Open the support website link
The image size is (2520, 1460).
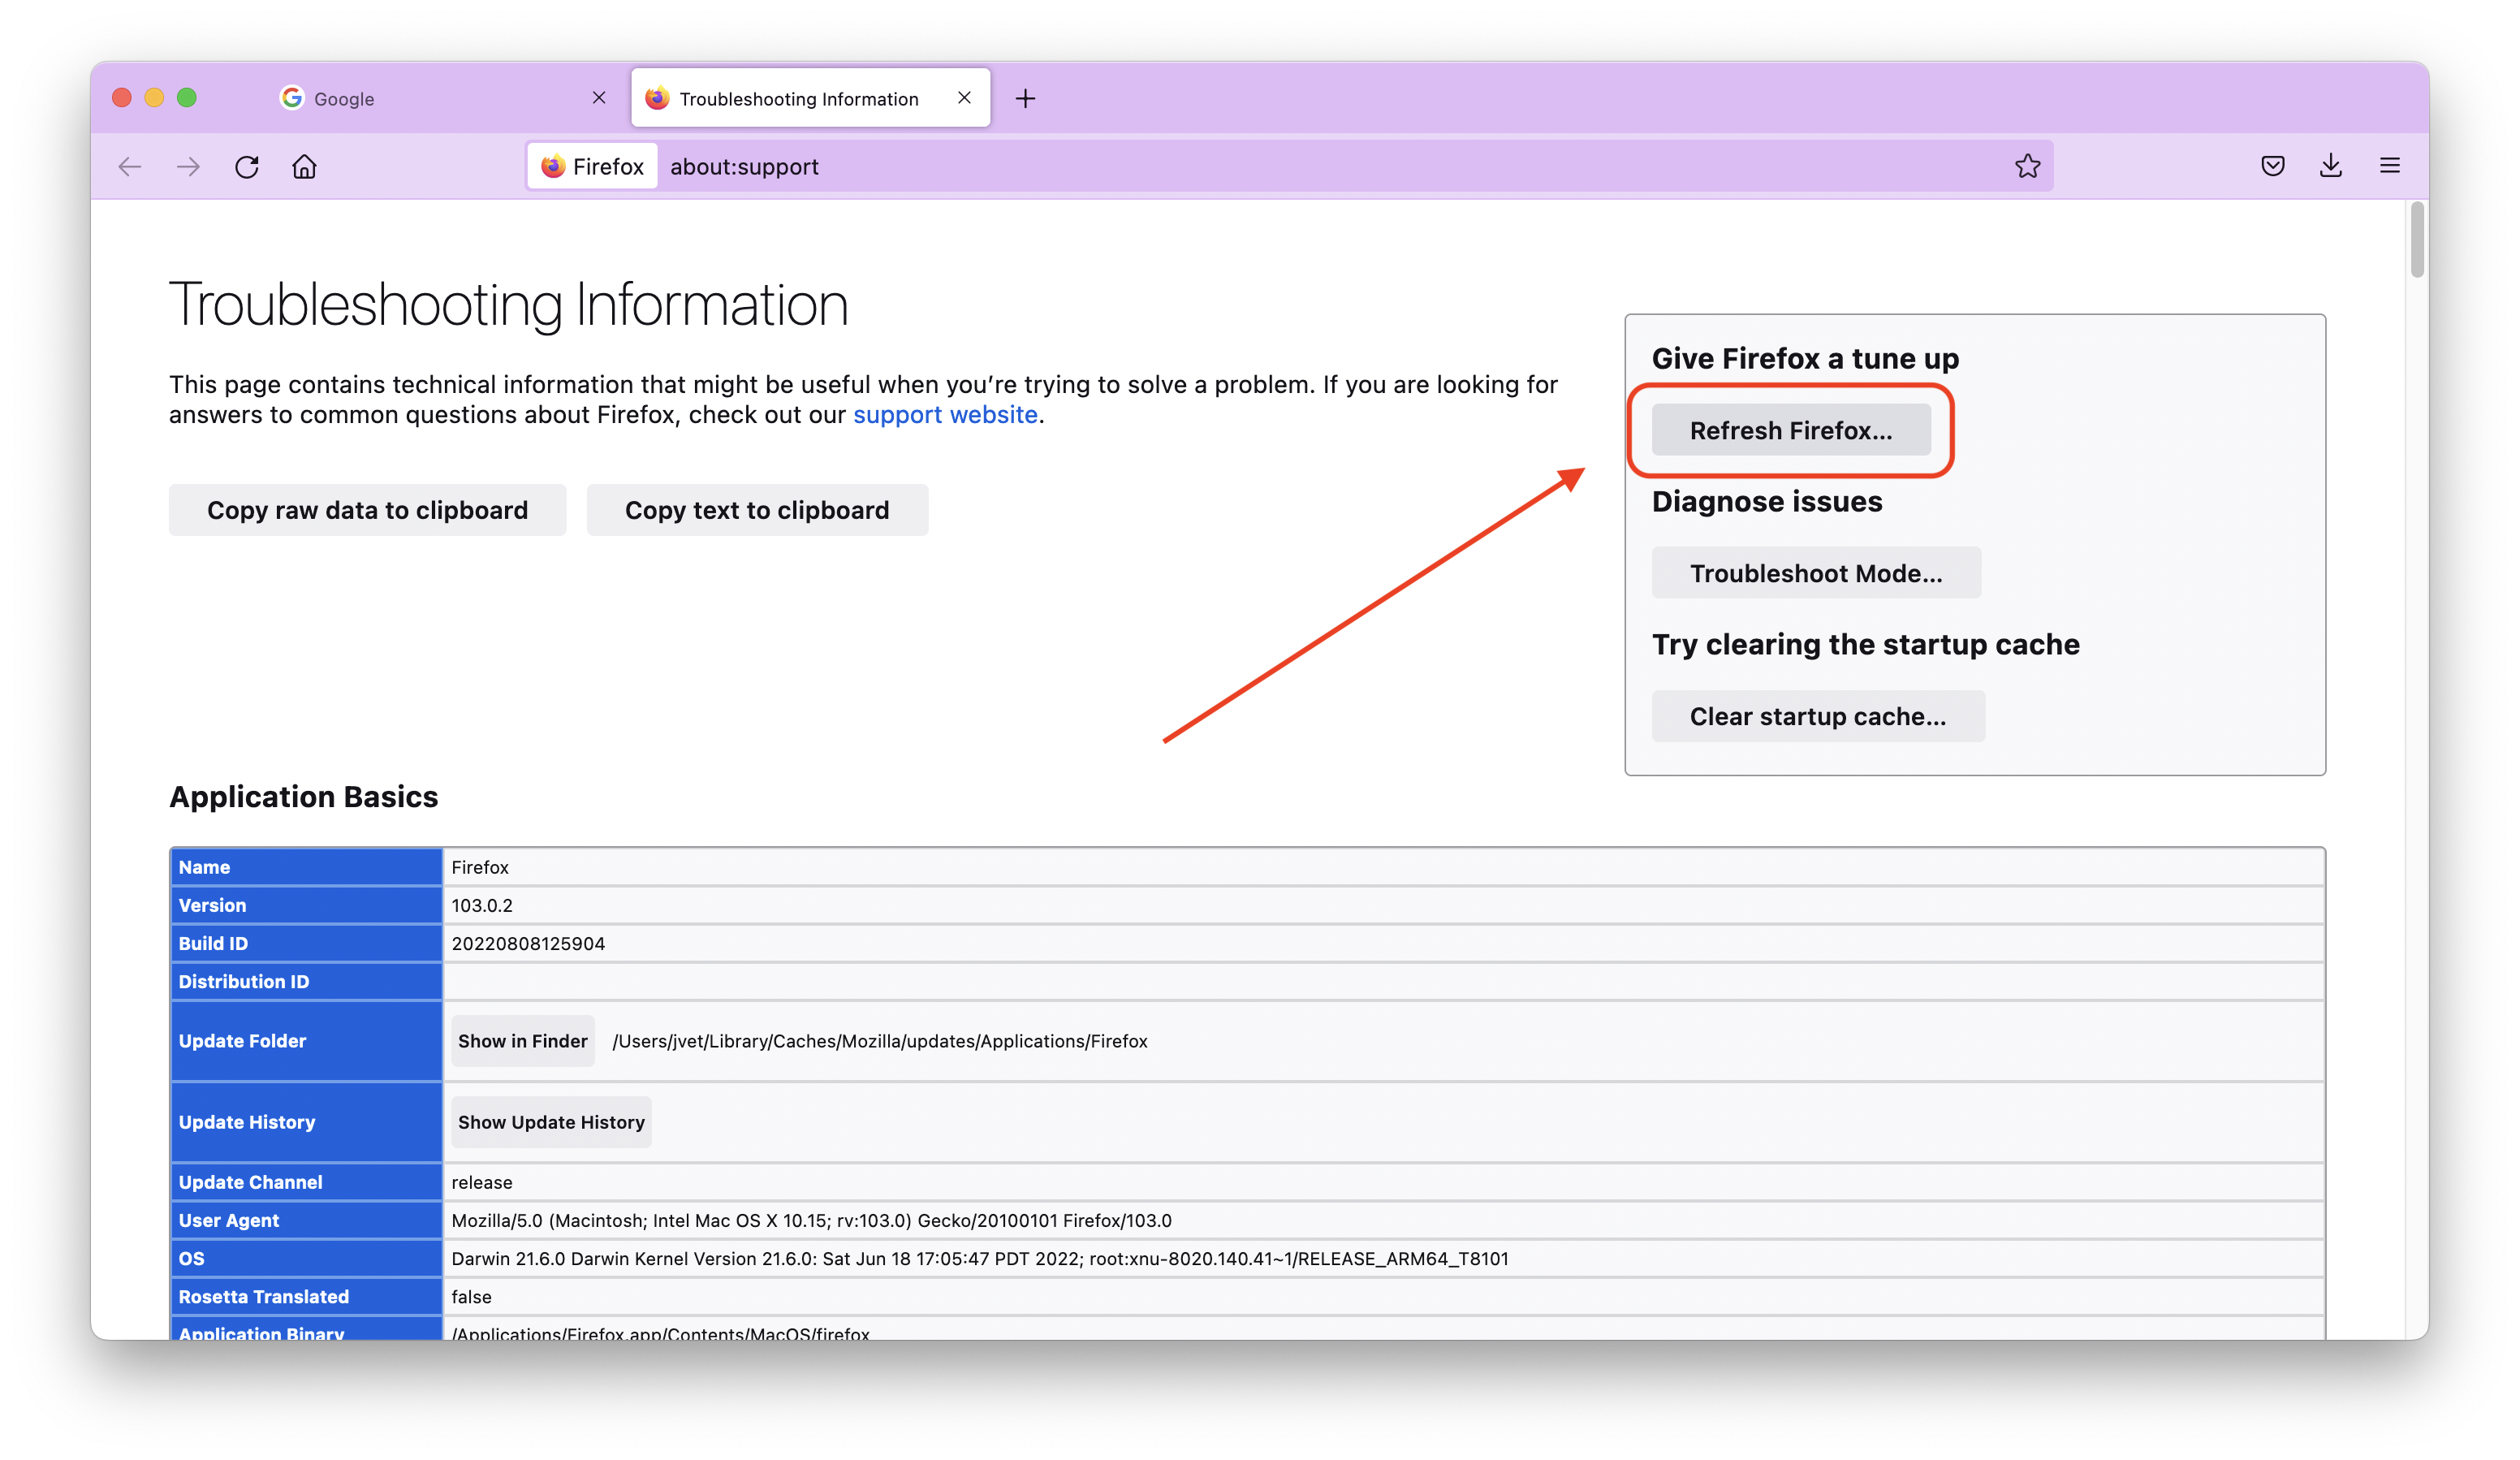click(944, 414)
